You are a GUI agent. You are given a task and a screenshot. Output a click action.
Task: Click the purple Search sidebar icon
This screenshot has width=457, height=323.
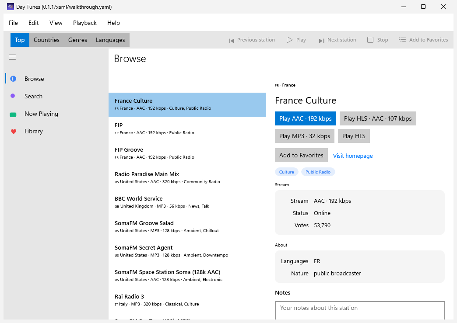13,96
